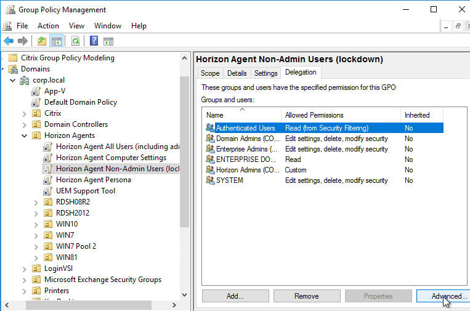The image size is (470, 311).
Task: Switch to the Scope tab
Action: (x=210, y=73)
